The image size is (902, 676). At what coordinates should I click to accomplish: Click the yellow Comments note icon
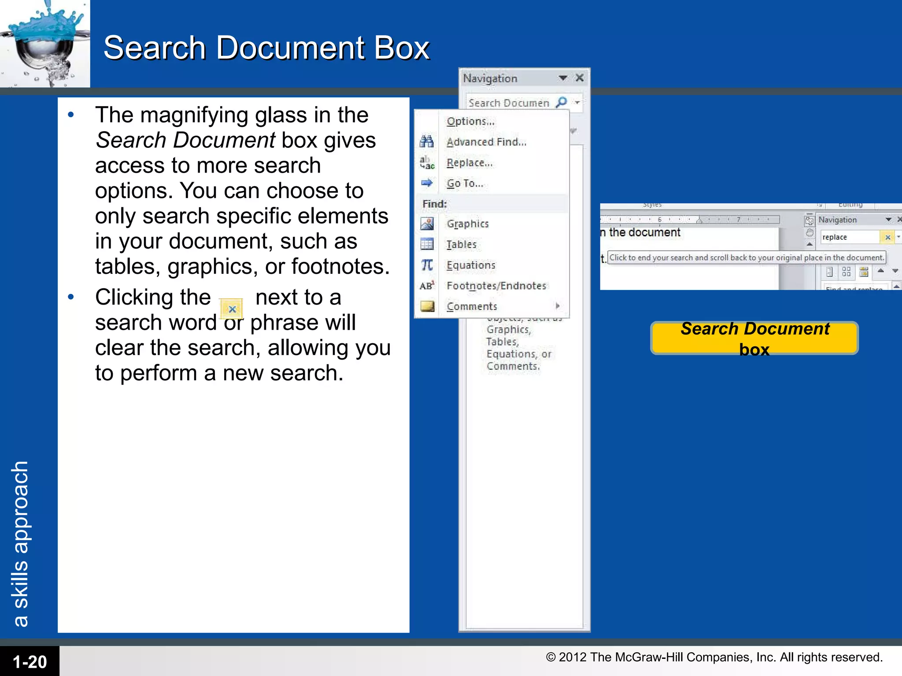pyautogui.click(x=427, y=306)
